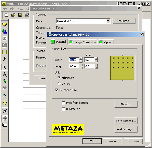Open the Roland MPX-70 printer dropdown

pyautogui.click(x=108, y=21)
